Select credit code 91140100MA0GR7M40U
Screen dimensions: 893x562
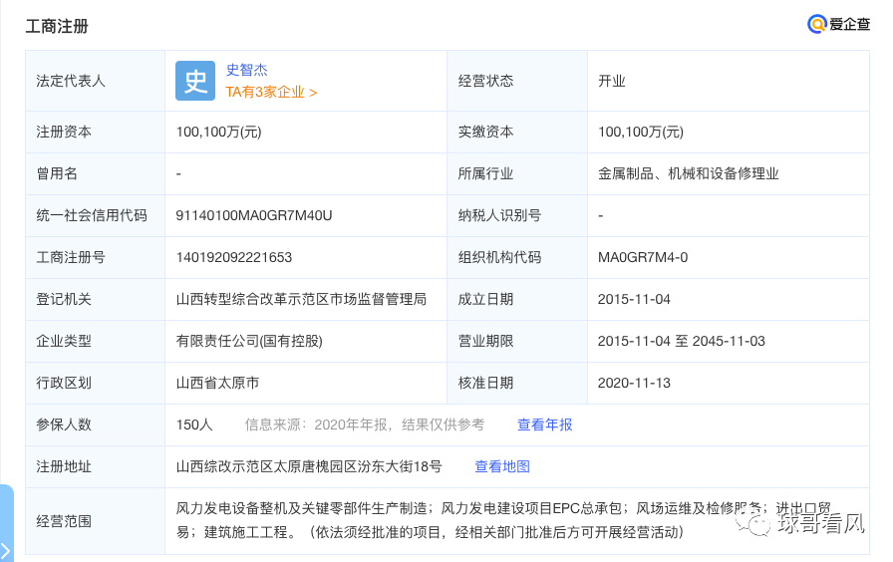(253, 215)
